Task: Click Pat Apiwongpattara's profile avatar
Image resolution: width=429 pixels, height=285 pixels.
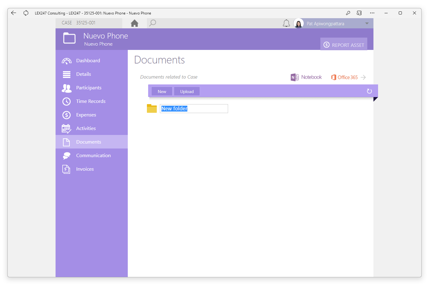Action: [x=298, y=23]
